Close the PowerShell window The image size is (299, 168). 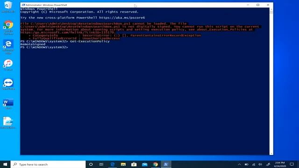(x=268, y=5)
